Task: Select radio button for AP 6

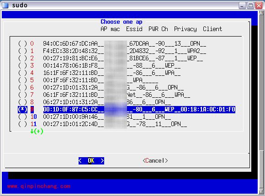Action: [x=22, y=87]
